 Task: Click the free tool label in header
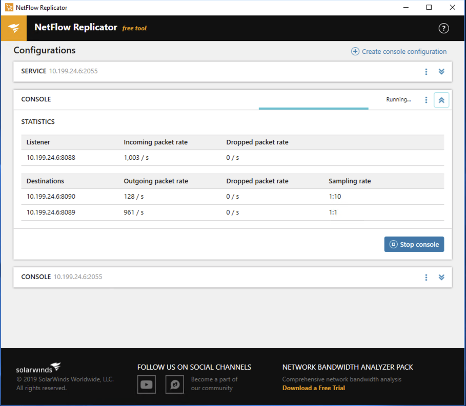click(135, 28)
